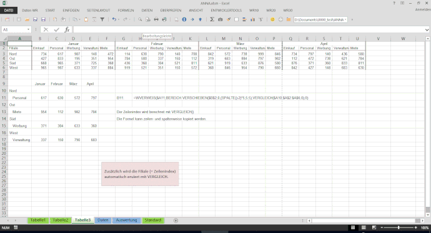Switch to Normal view in status bar
The image size is (431, 233).
(353, 227)
